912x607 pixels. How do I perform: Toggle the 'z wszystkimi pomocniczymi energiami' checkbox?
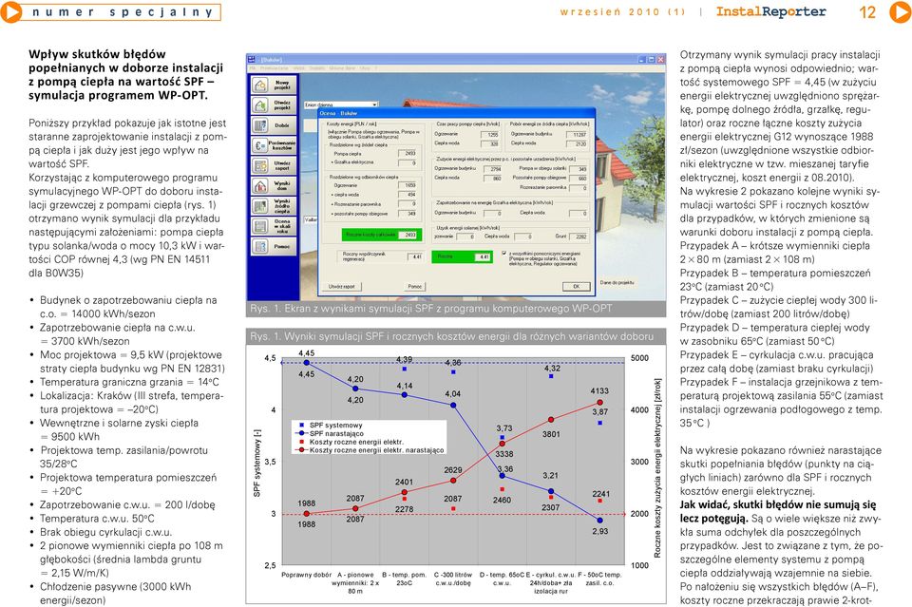(x=503, y=254)
